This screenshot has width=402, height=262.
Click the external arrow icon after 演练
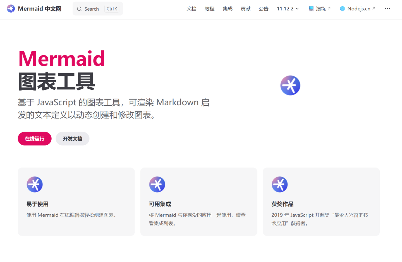(329, 8)
